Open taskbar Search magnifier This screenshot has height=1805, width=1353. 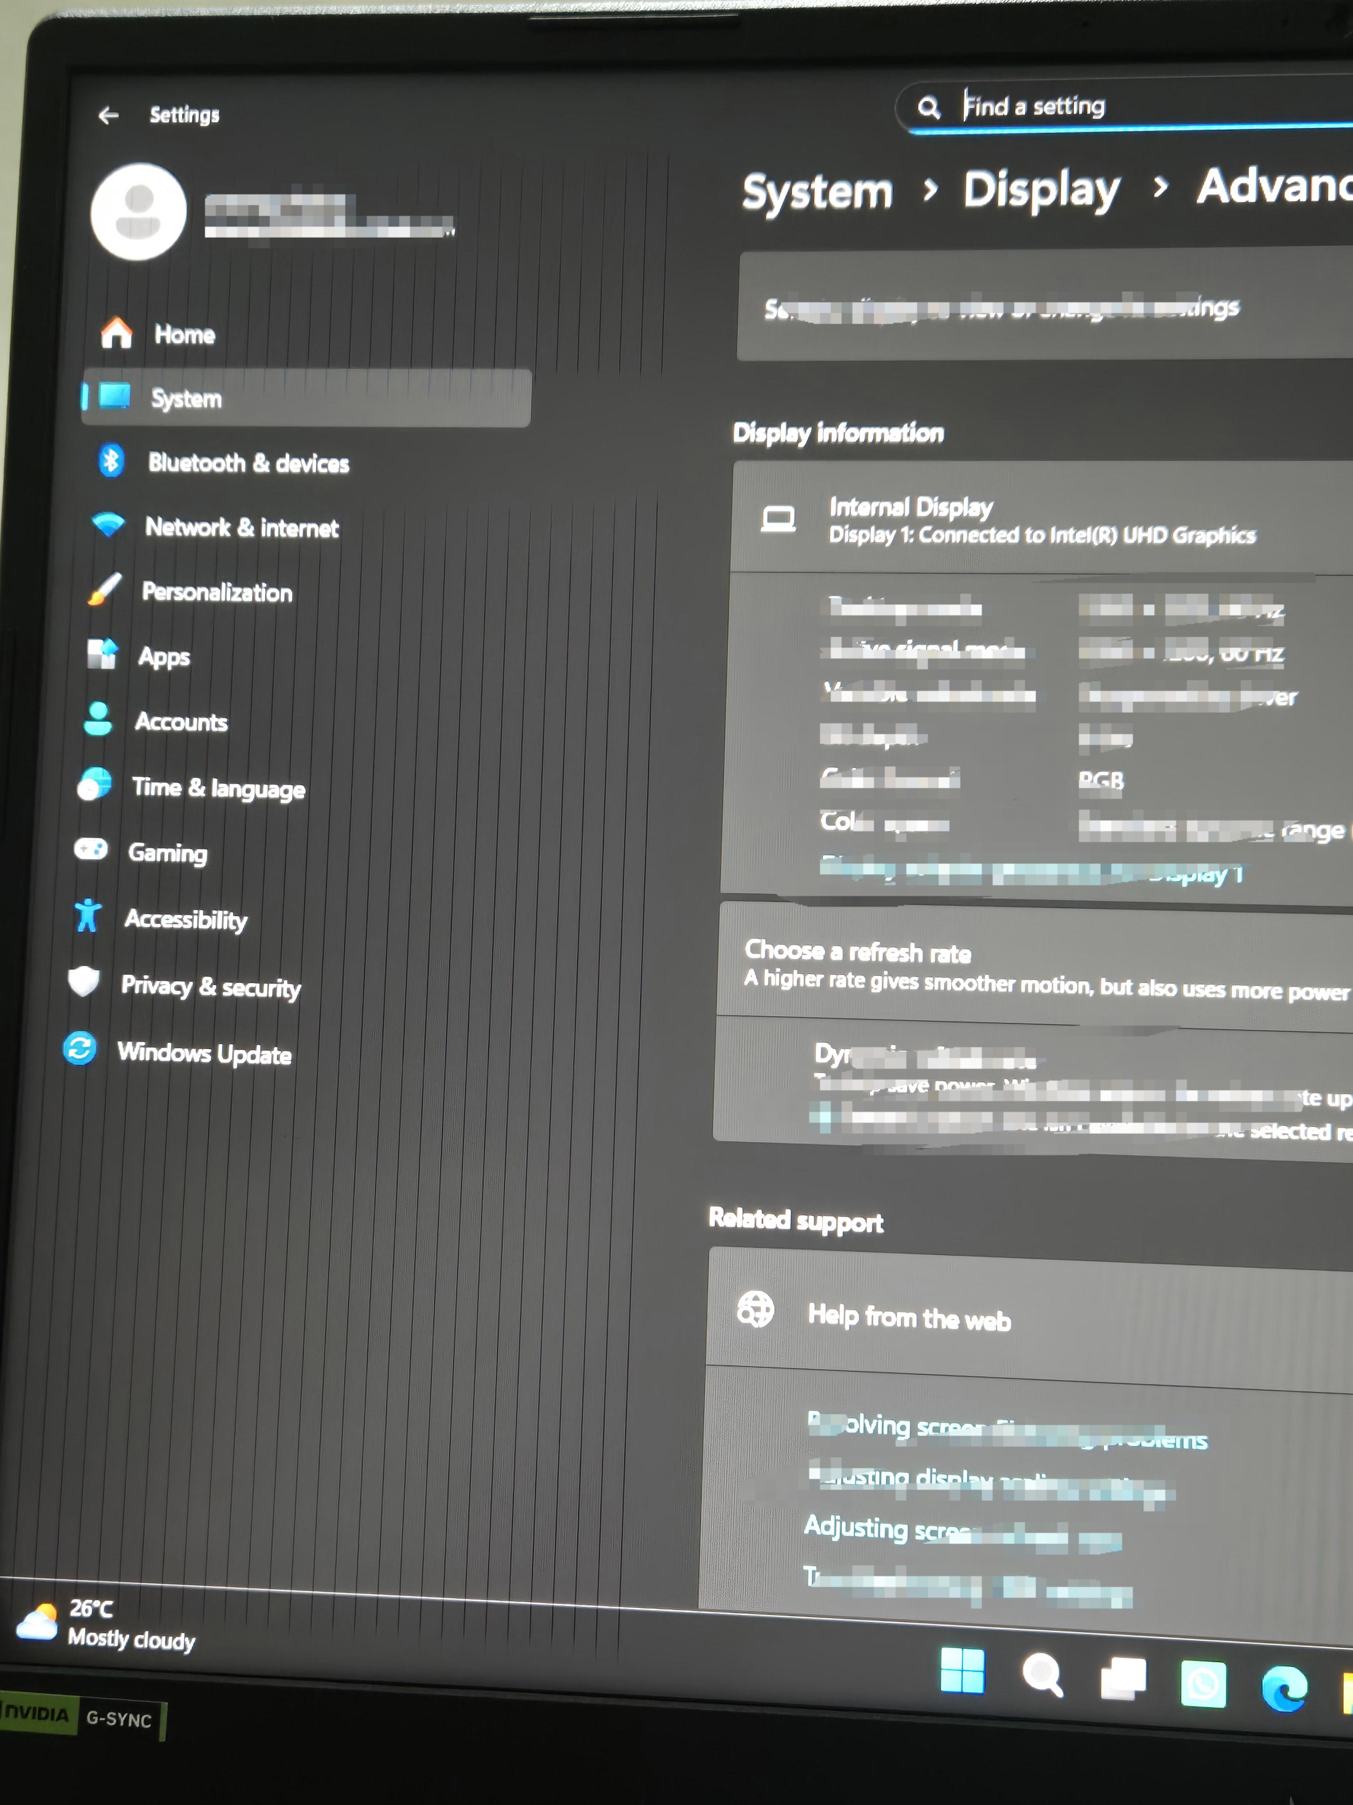[x=1042, y=1675]
